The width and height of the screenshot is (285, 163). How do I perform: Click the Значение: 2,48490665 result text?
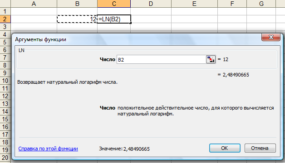[124, 149]
